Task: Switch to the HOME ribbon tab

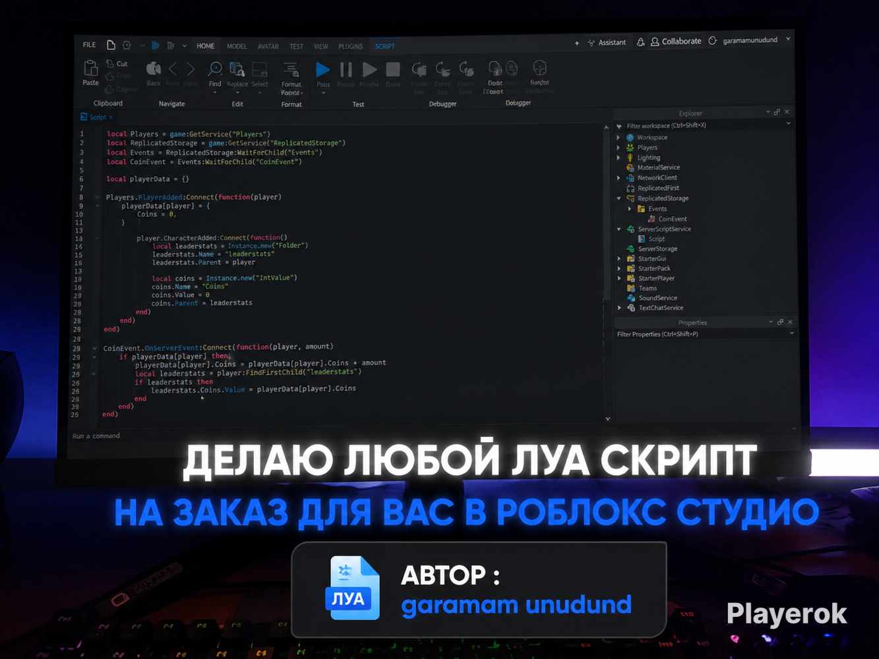Action: click(x=206, y=46)
